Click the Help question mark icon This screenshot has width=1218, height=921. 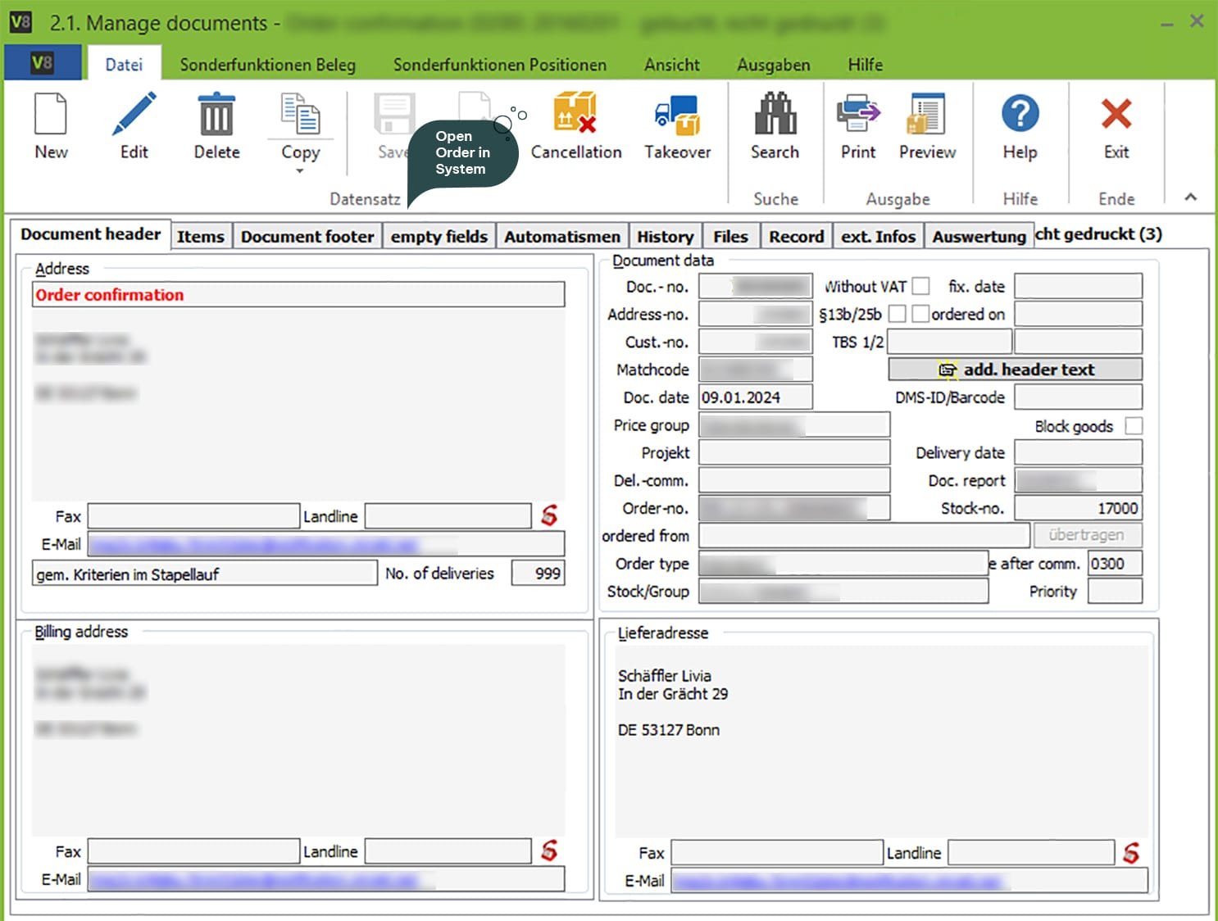(x=1020, y=115)
